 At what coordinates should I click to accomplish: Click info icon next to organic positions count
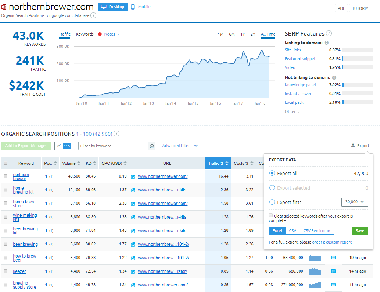pyautogui.click(x=116, y=134)
